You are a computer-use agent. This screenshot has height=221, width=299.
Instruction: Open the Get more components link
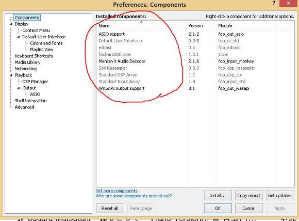(x=117, y=191)
